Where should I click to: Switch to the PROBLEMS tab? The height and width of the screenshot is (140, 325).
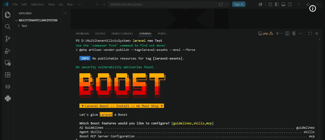coord(82,33)
